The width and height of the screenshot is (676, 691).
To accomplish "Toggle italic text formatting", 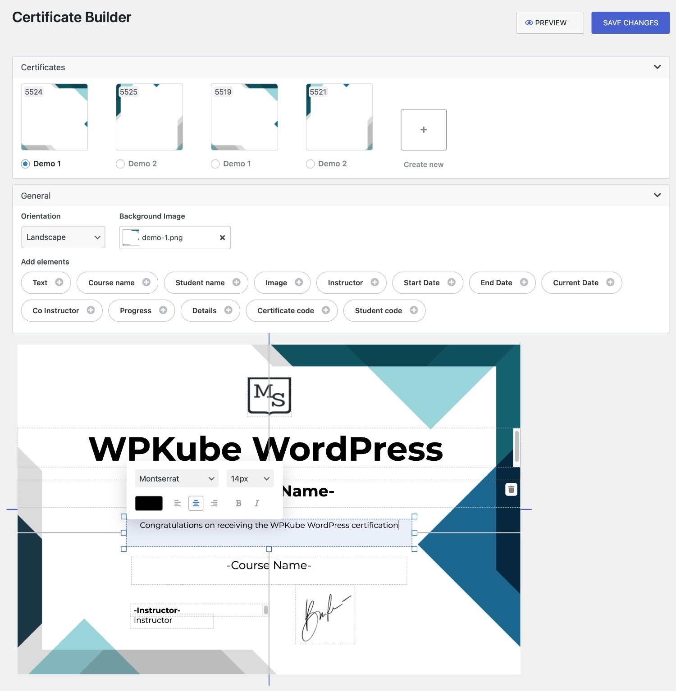I will 257,503.
